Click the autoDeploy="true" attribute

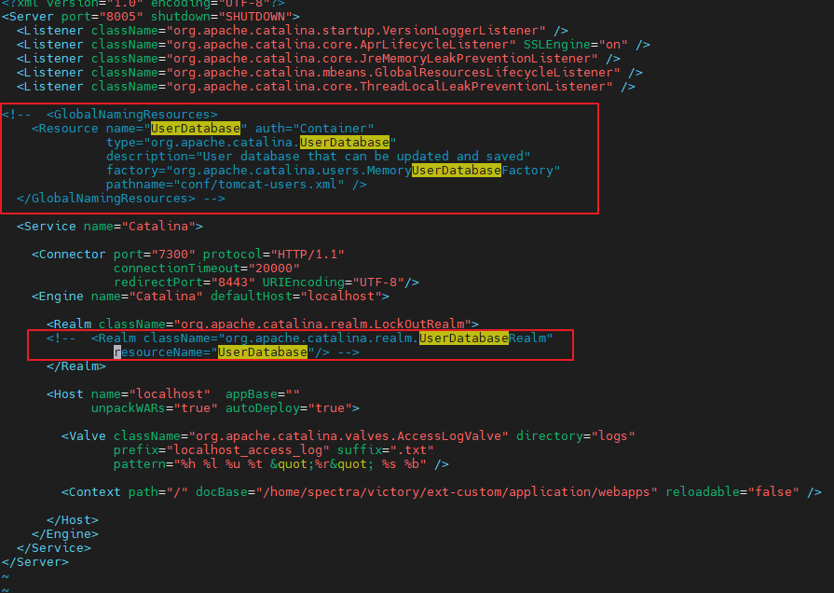pos(289,407)
